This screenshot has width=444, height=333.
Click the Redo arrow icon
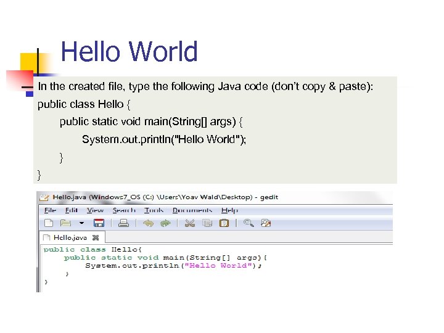point(165,223)
